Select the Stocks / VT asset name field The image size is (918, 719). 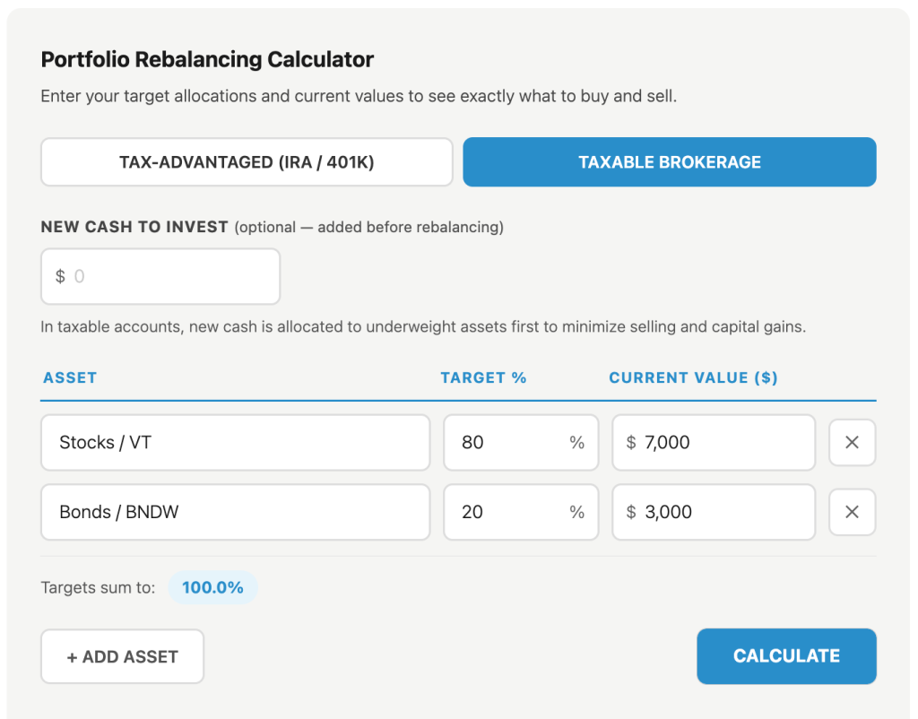[235, 442]
